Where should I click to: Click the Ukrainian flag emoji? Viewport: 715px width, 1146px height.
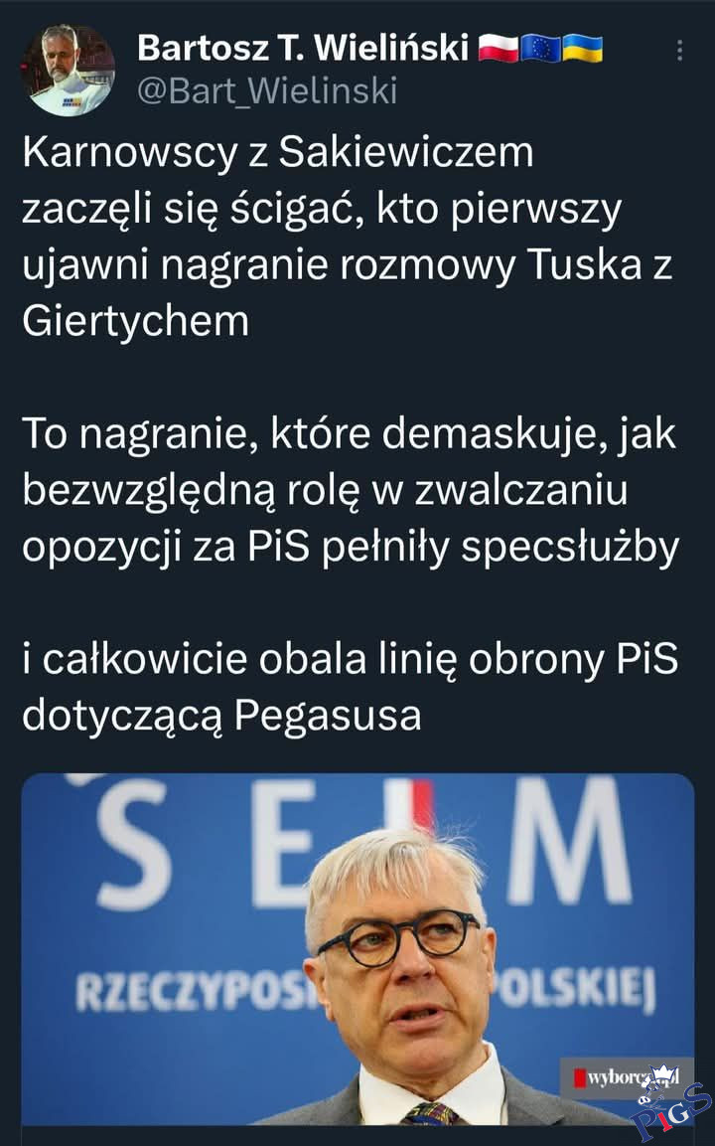coord(582,49)
